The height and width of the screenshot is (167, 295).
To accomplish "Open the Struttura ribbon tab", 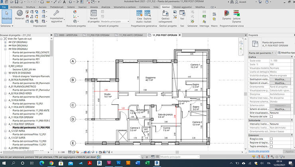I will tap(30, 7).
